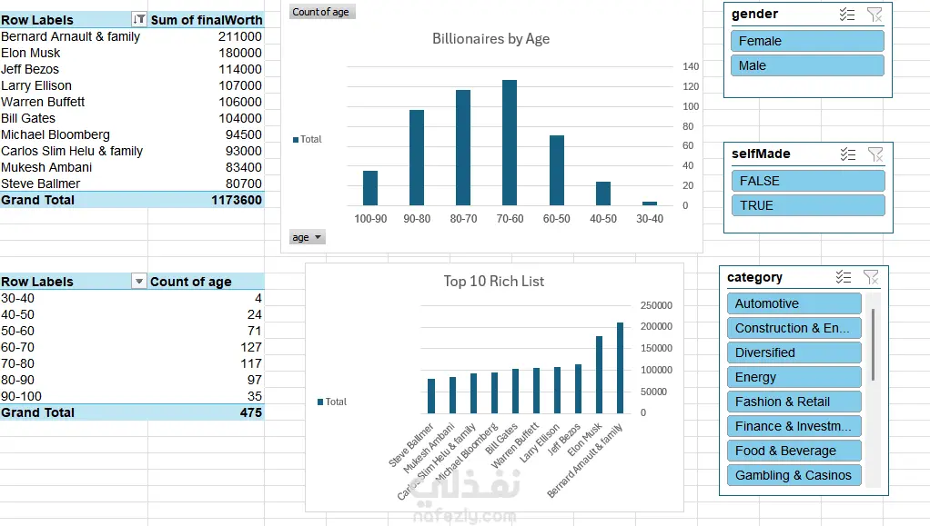Clear filter on category slicer
Screen dimensions: 930x526
pos(871,276)
